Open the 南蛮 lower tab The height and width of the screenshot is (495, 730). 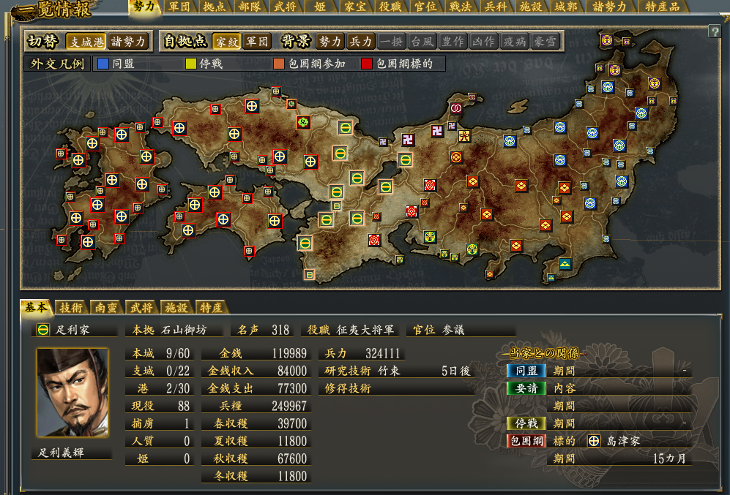click(x=107, y=307)
